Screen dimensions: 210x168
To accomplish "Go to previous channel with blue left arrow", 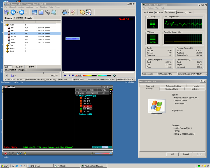I will click(x=13, y=12).
